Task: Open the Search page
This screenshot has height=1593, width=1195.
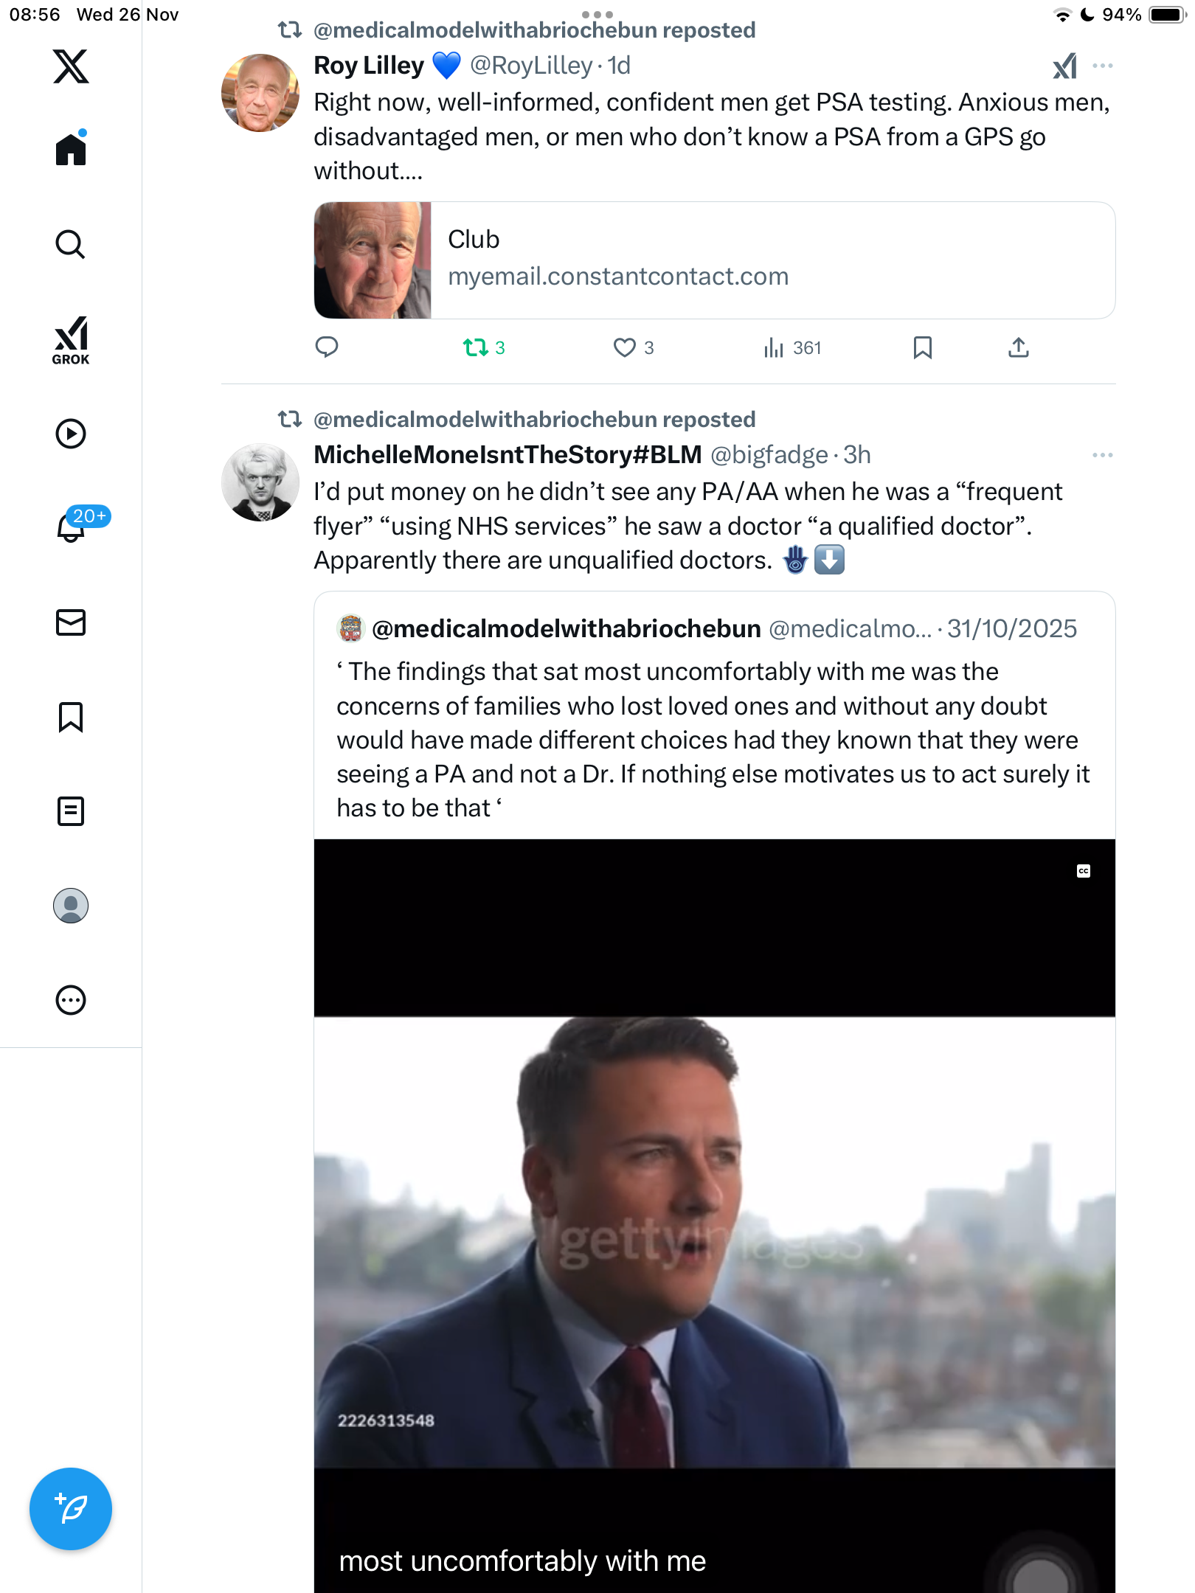Action: (x=71, y=245)
